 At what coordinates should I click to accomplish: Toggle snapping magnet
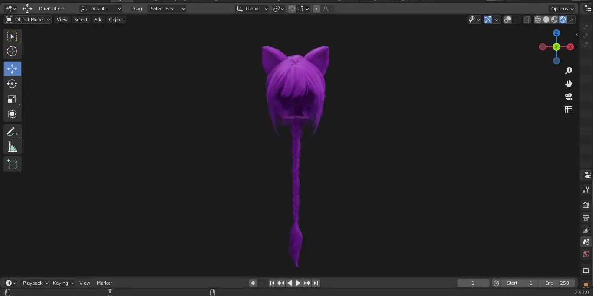292,9
